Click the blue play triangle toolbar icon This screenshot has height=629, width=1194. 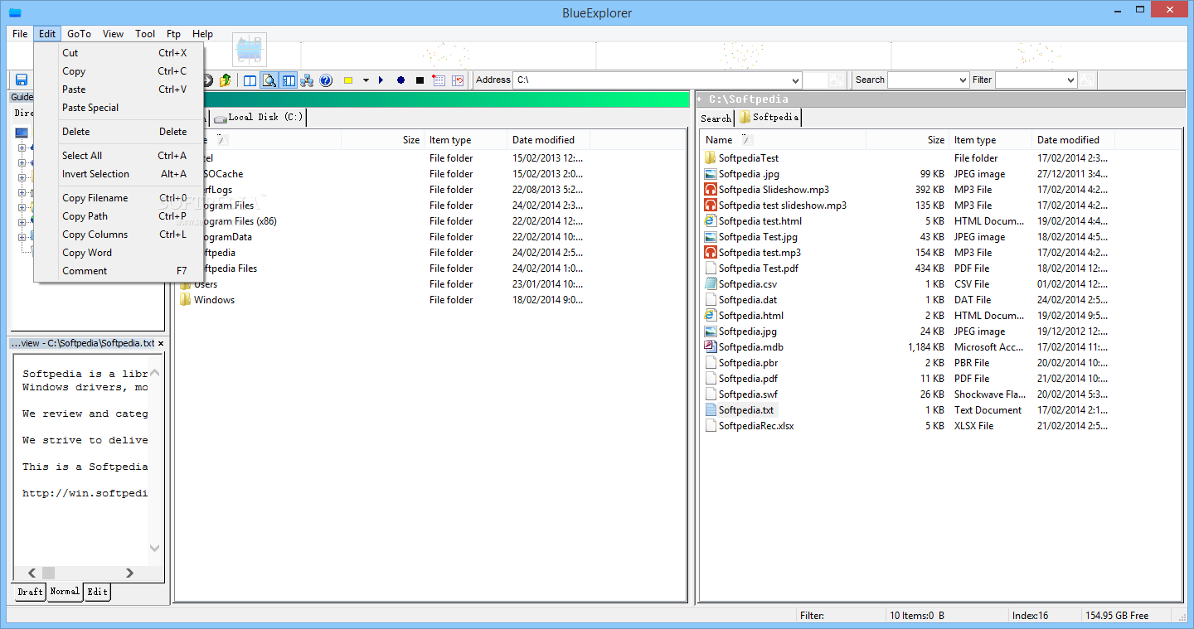click(x=381, y=80)
